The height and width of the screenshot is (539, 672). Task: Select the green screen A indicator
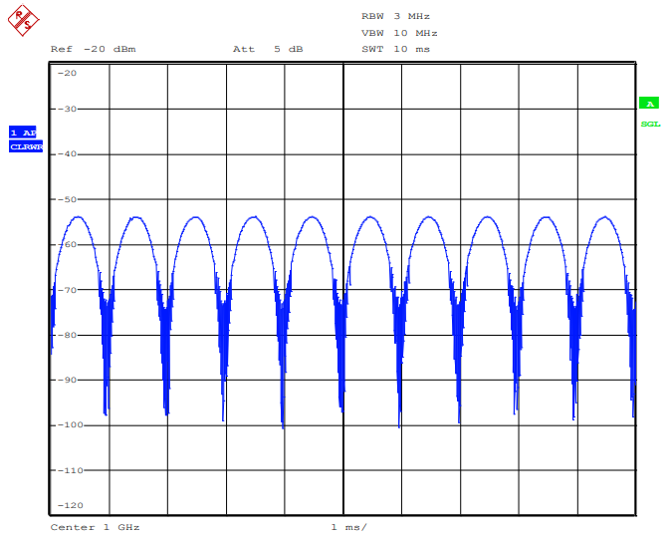(x=649, y=104)
